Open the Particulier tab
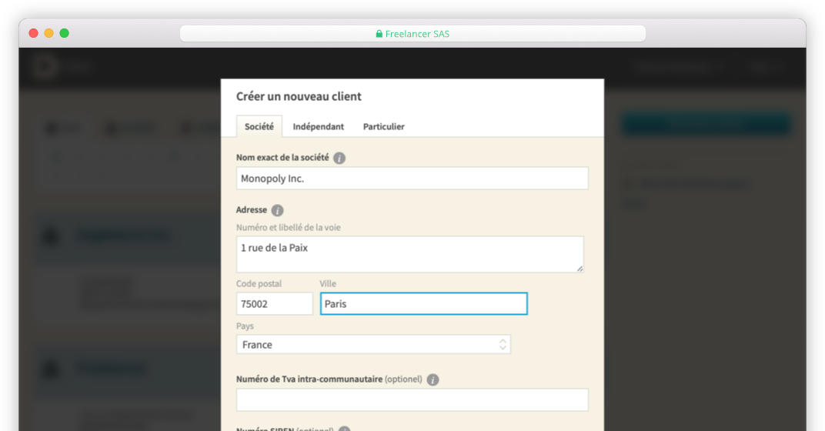 pyautogui.click(x=383, y=126)
